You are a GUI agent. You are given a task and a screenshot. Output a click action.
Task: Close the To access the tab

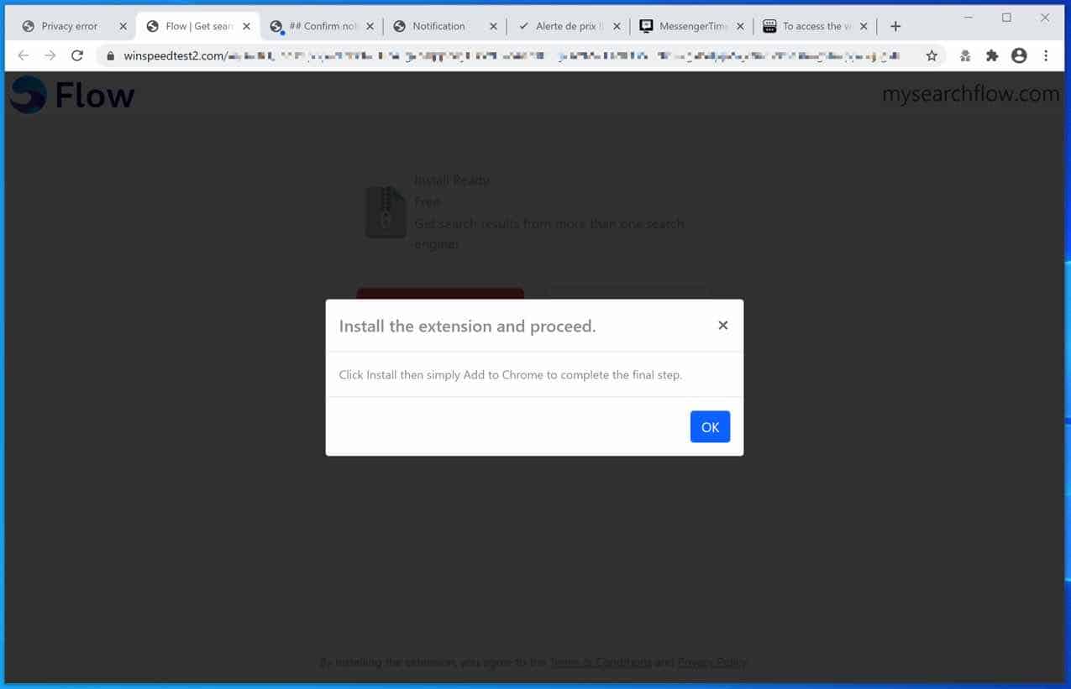864,26
